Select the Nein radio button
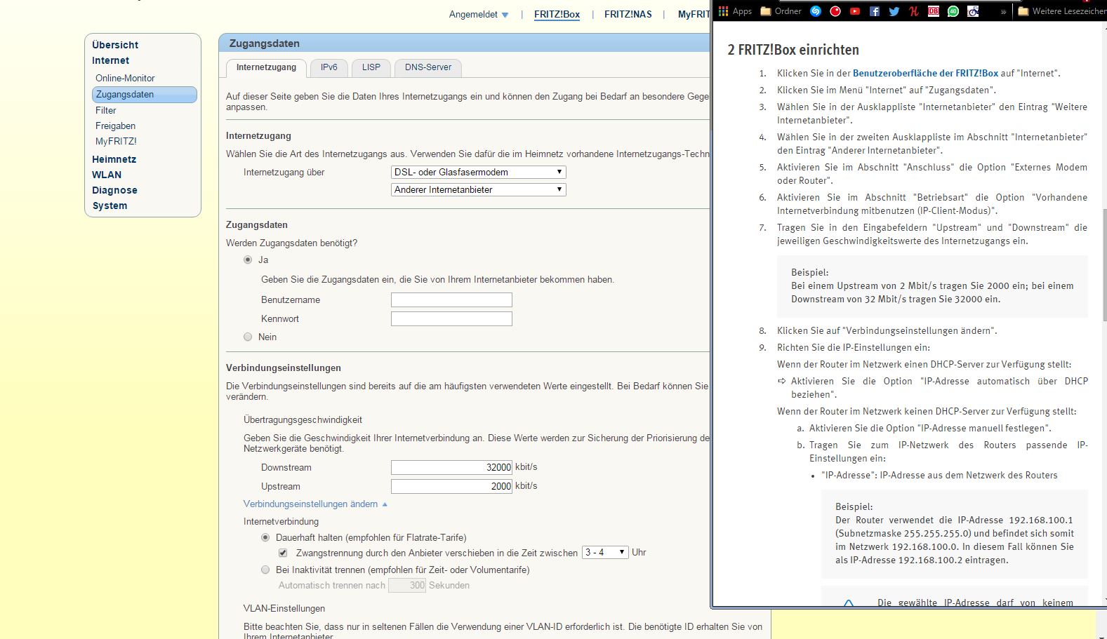1107x639 pixels. (x=248, y=337)
